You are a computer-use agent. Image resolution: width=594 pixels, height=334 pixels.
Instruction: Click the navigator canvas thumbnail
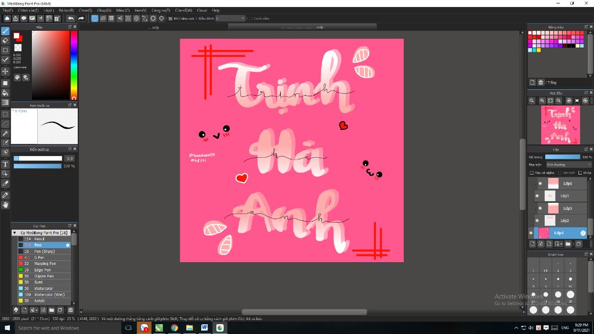point(561,125)
